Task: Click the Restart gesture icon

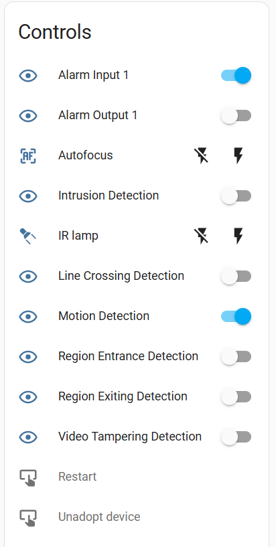Action: coord(28,477)
